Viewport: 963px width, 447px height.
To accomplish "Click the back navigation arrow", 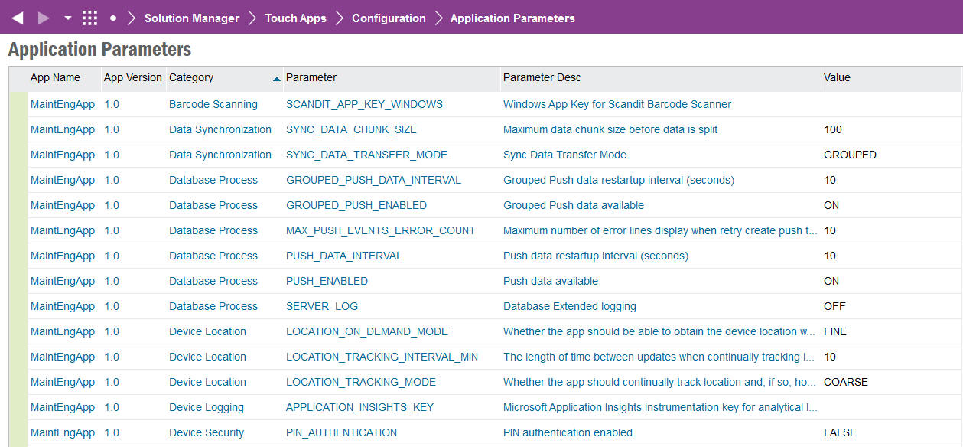I will point(18,18).
